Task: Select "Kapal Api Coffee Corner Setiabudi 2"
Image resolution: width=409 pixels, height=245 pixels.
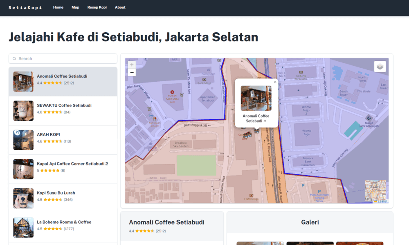Action: click(x=72, y=163)
